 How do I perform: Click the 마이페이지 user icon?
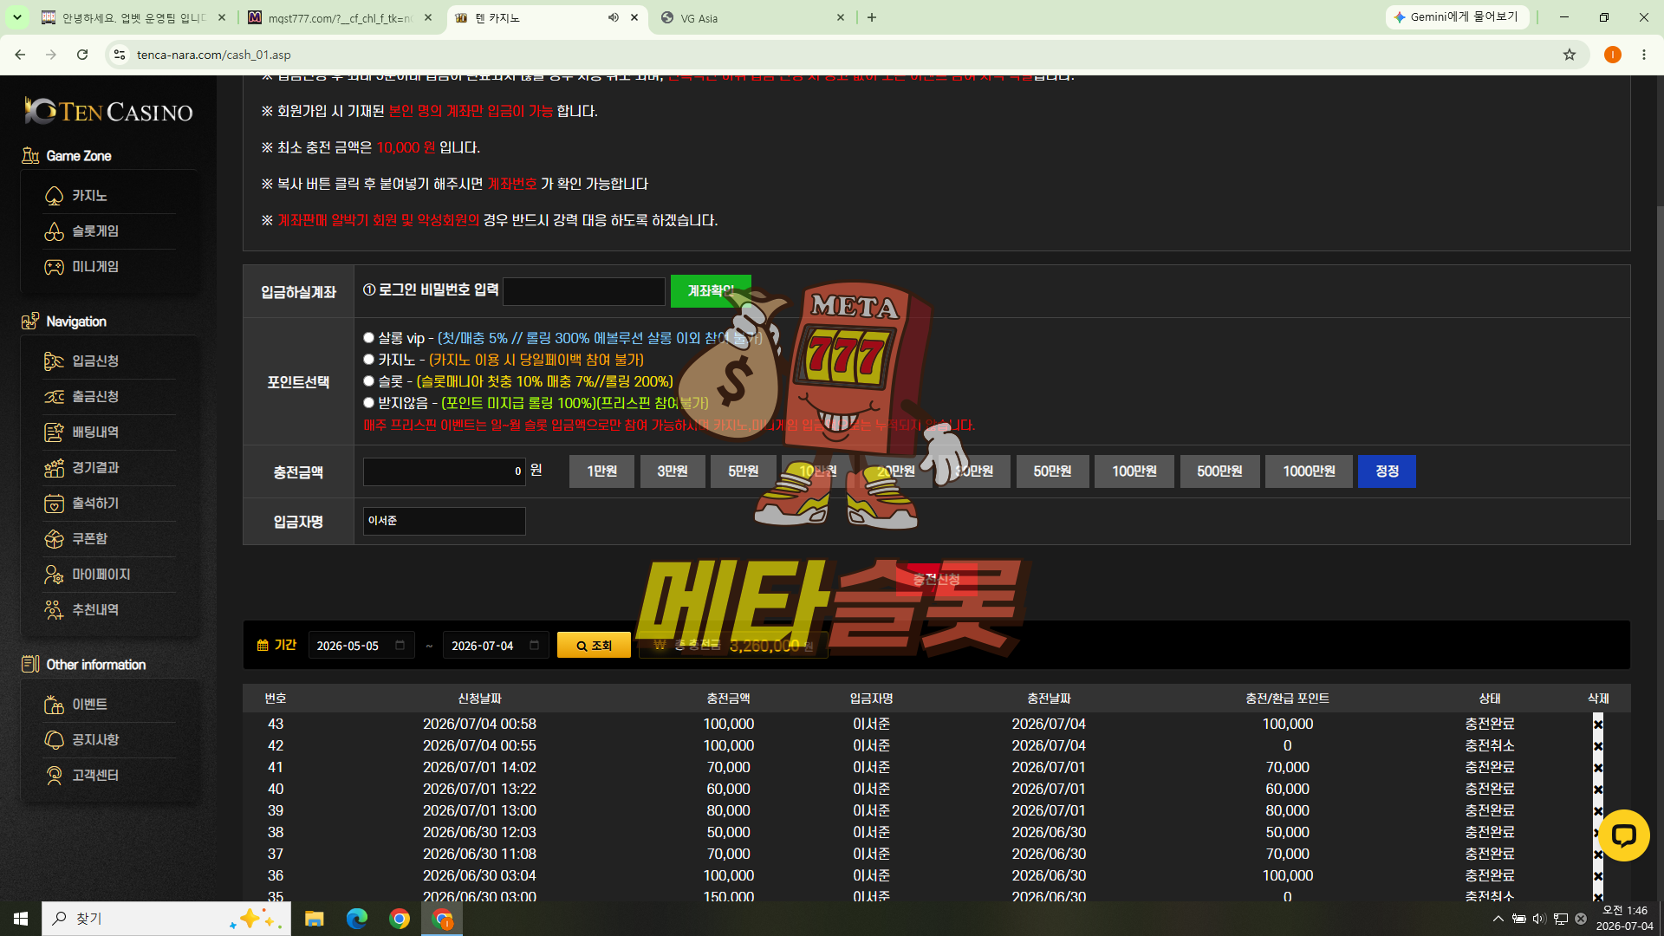54,575
